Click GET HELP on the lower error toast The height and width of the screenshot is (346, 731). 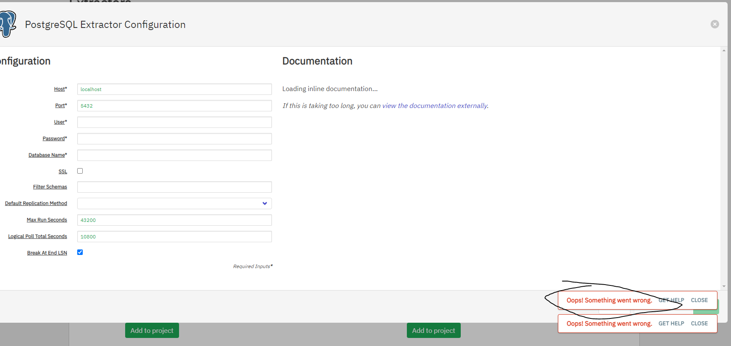pos(671,324)
